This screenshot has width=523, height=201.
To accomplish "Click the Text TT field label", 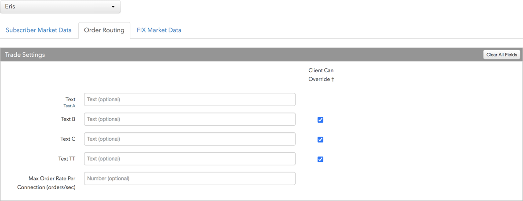I will point(67,159).
